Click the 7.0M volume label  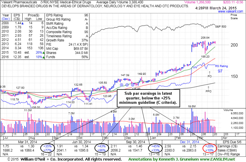coord(71,113)
